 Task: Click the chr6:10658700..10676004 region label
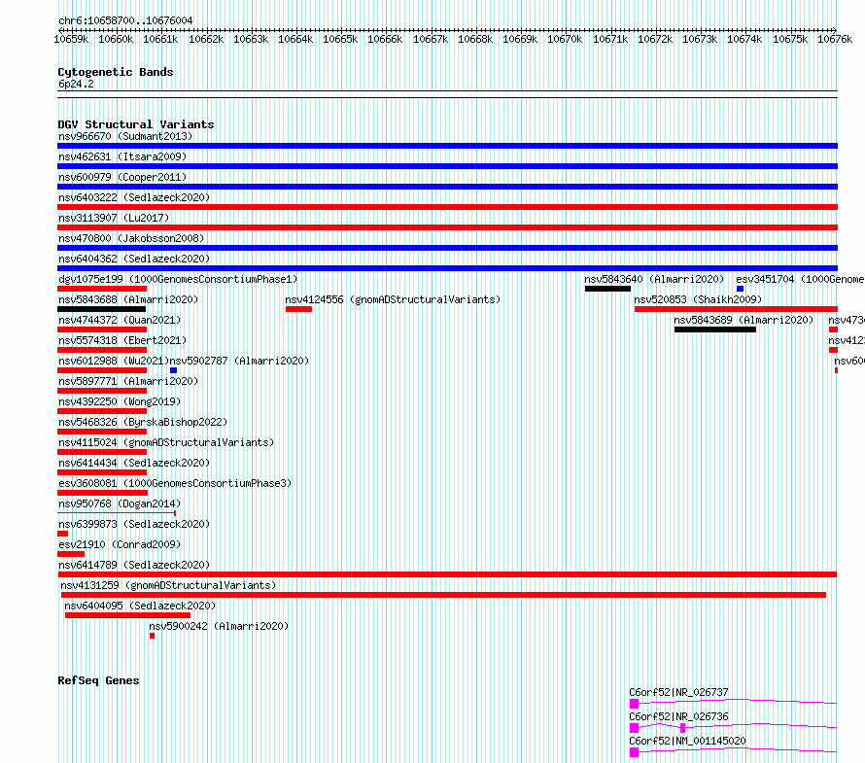point(125,20)
